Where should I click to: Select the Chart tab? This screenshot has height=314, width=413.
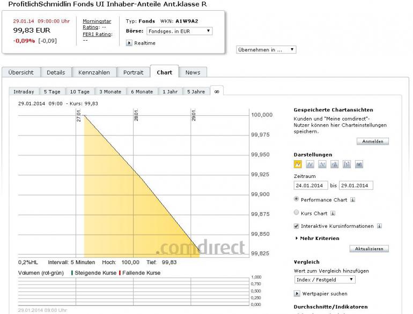click(x=164, y=72)
